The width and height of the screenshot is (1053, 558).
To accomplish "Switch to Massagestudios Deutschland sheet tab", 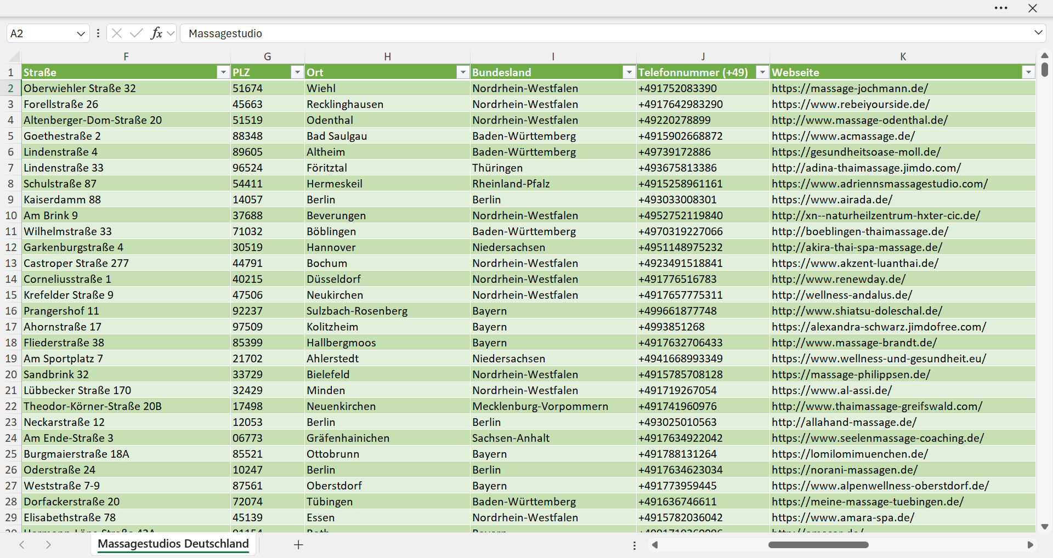I will [x=173, y=544].
